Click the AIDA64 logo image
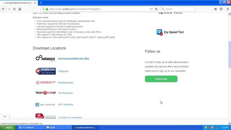 45,58
